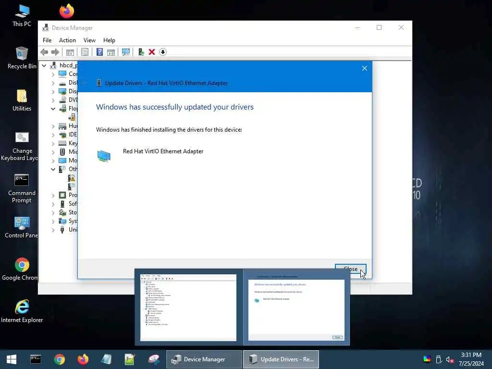
Task: Select the Utilities folder desktop icon
Action: [x=22, y=100]
